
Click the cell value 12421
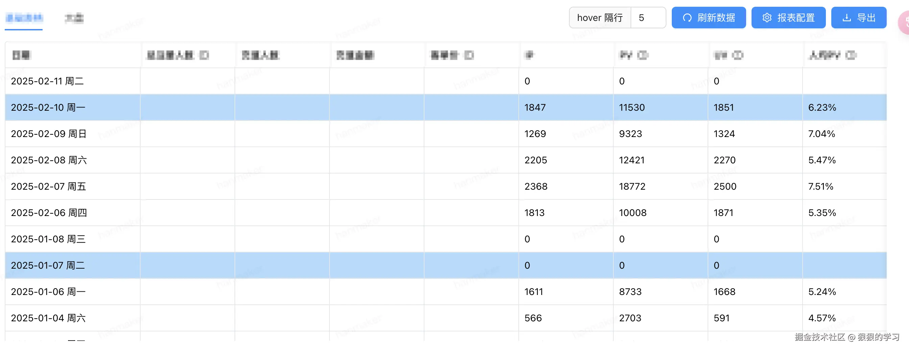click(632, 160)
